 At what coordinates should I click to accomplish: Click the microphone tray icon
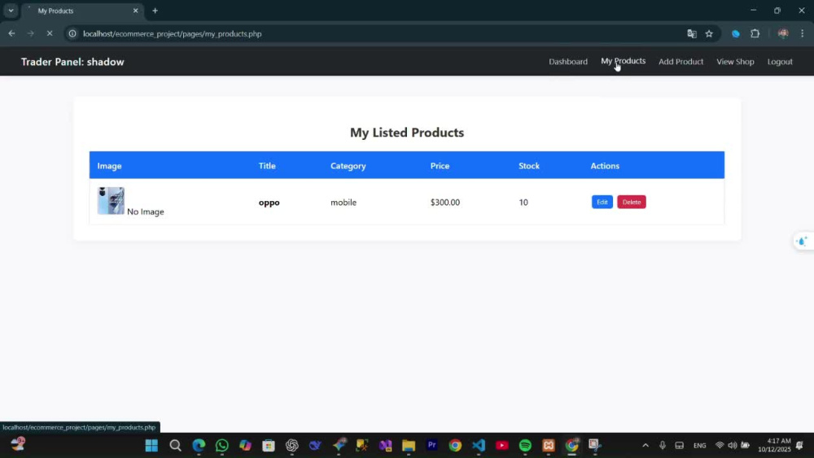[663, 446]
